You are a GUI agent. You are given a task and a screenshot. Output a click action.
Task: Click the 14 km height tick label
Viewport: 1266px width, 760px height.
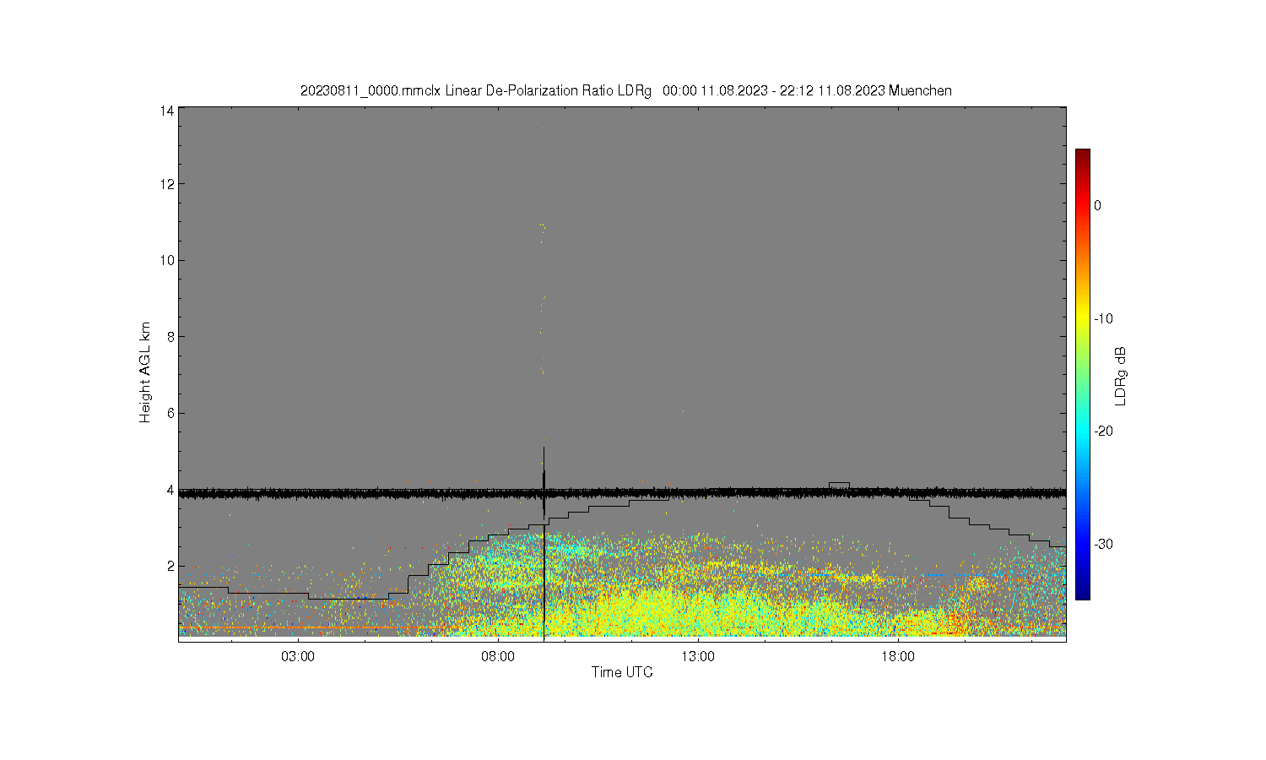tap(167, 111)
